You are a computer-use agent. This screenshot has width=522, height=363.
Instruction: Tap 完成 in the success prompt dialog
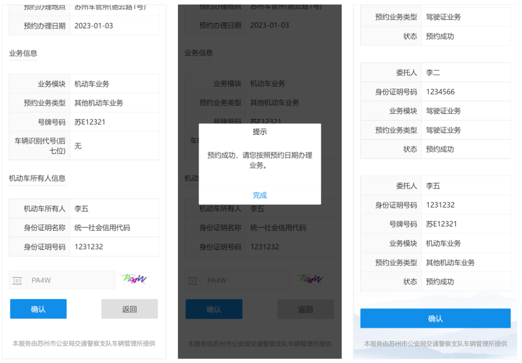click(260, 195)
